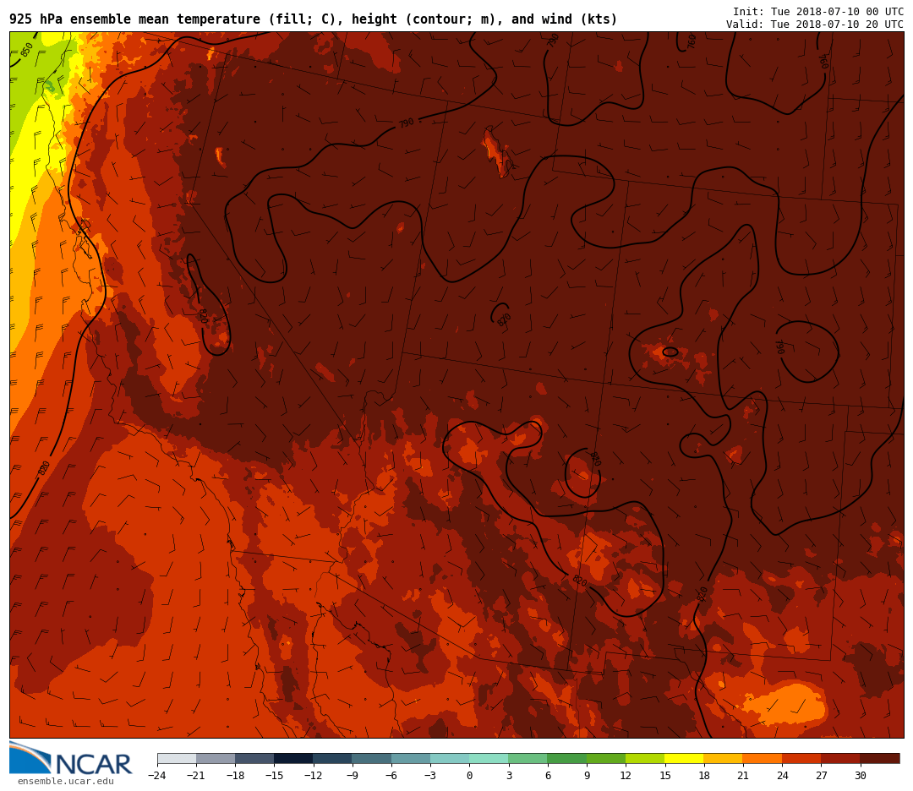Click the colorbar segment between -18 and -15

255,758
